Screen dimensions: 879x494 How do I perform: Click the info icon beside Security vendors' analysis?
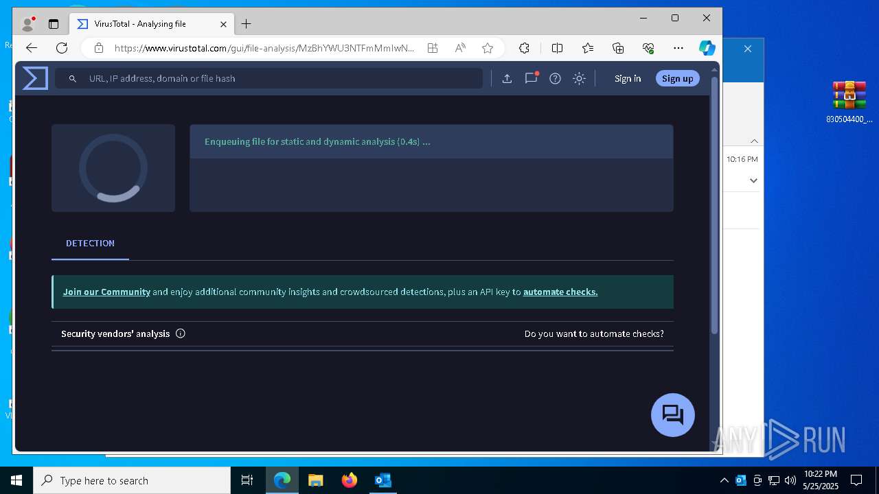(181, 333)
